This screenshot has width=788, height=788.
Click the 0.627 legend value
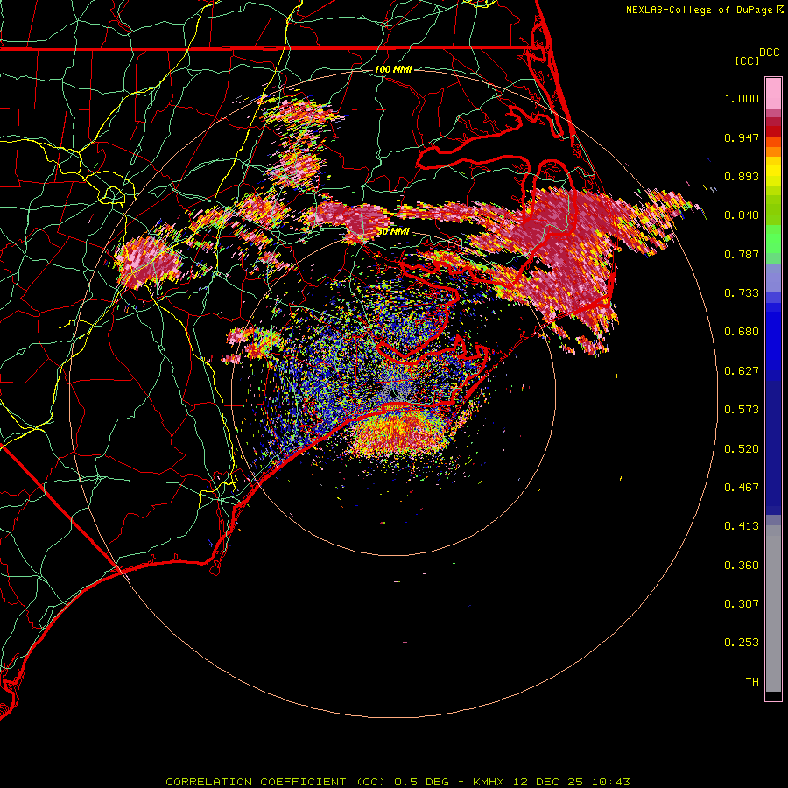coord(742,371)
